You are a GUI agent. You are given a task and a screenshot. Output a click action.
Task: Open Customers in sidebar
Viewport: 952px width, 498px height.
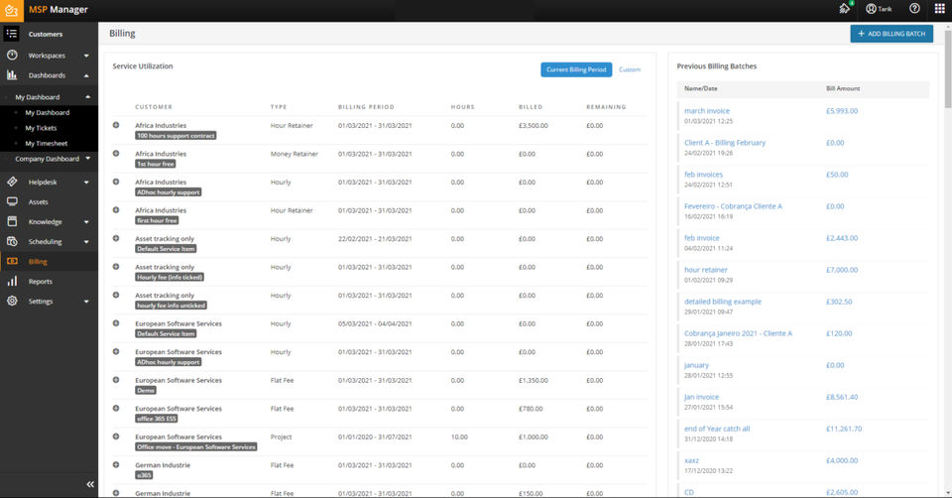click(45, 34)
